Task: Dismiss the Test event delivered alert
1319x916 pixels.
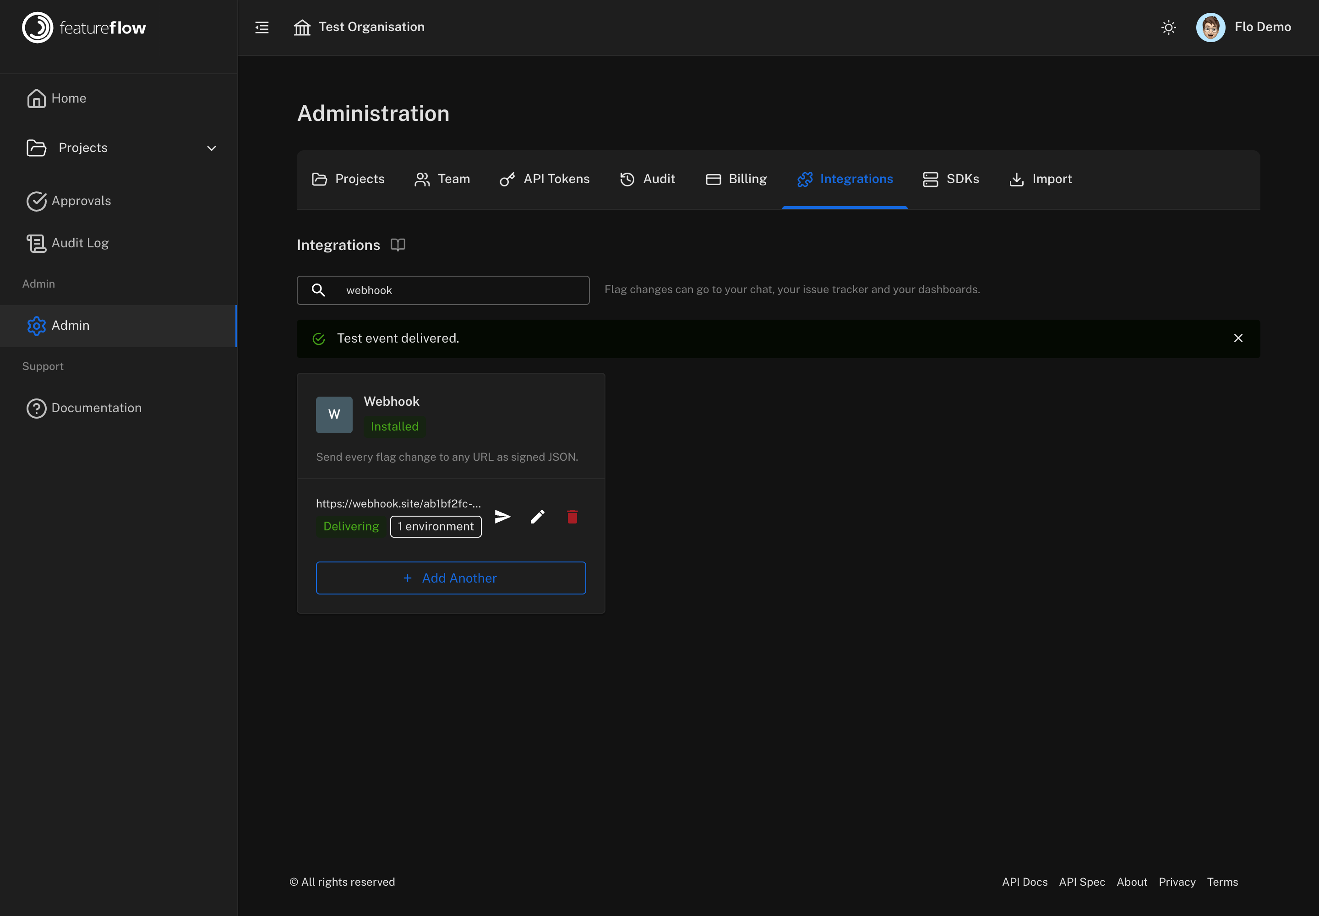Action: click(x=1238, y=338)
